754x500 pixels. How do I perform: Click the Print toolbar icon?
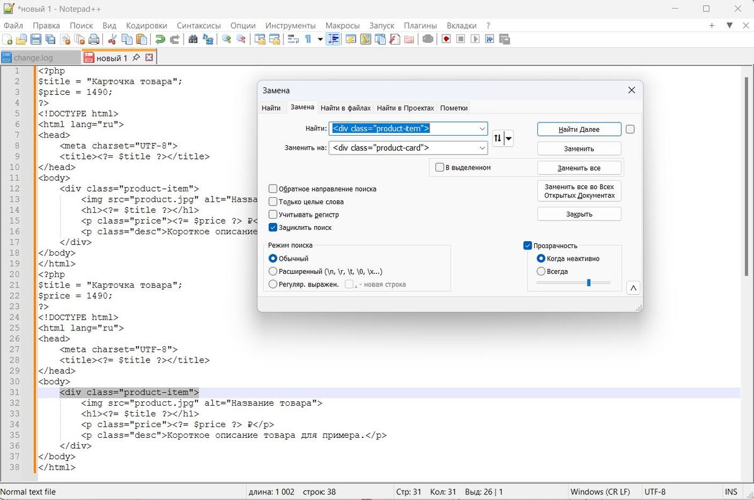[x=94, y=39]
